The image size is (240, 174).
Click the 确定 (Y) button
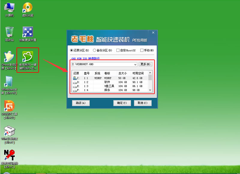122,103
